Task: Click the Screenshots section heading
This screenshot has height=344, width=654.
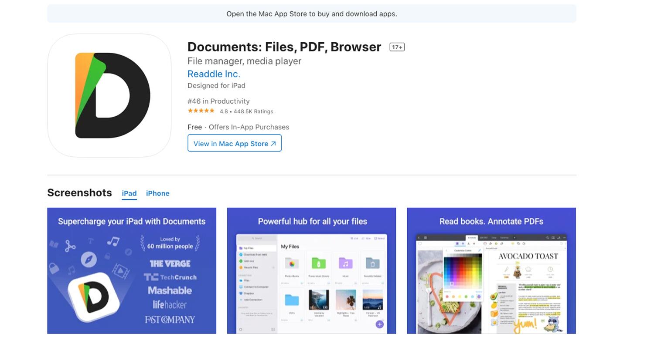Action: 79,193
